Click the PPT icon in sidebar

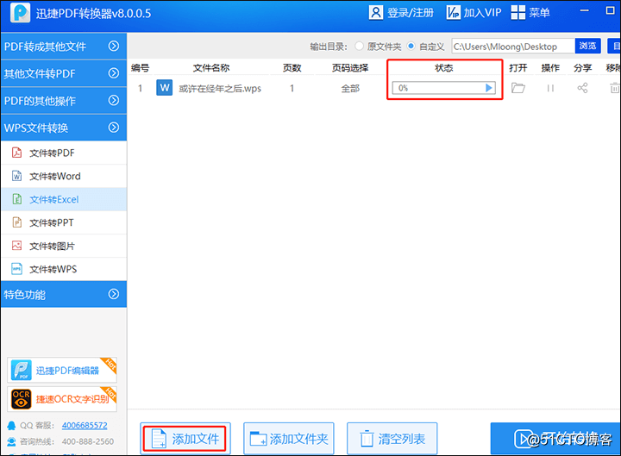tap(16, 222)
